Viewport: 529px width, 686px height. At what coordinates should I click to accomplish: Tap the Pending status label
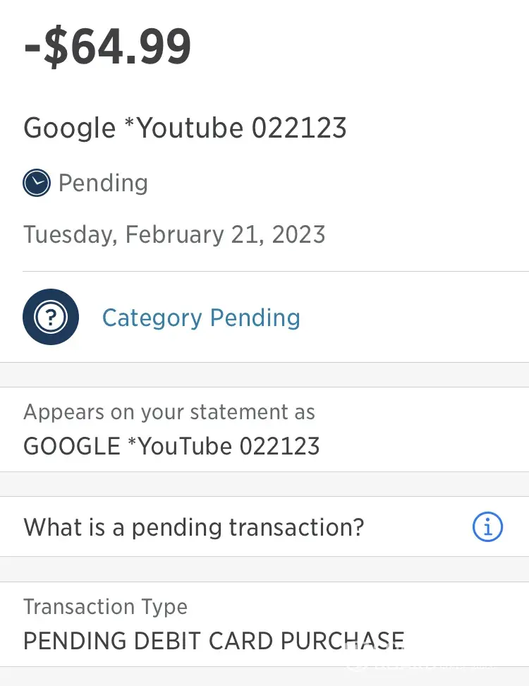pos(103,183)
